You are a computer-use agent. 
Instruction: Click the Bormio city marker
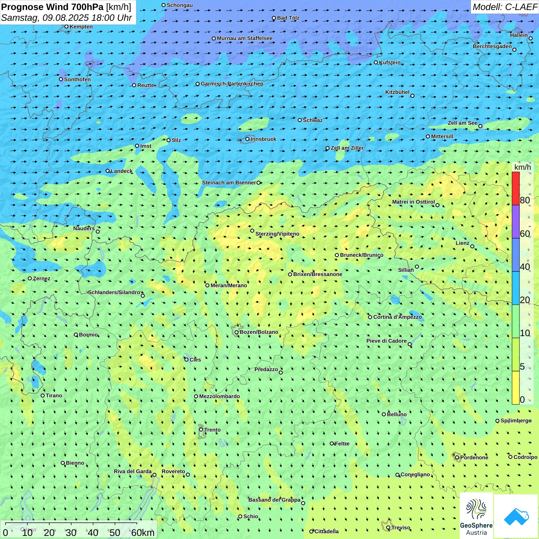coord(76,335)
